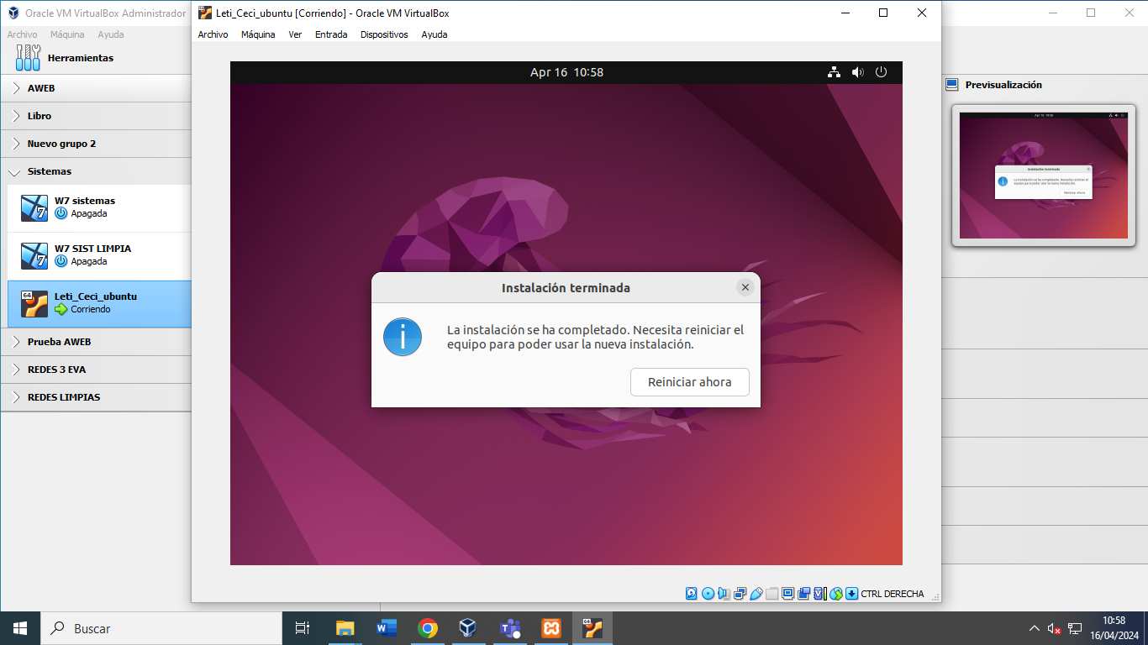Select the W7 SIST LIMPIA virtual machine
1148x645 pixels.
(x=92, y=254)
